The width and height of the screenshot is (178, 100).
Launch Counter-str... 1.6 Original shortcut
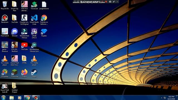24,20
